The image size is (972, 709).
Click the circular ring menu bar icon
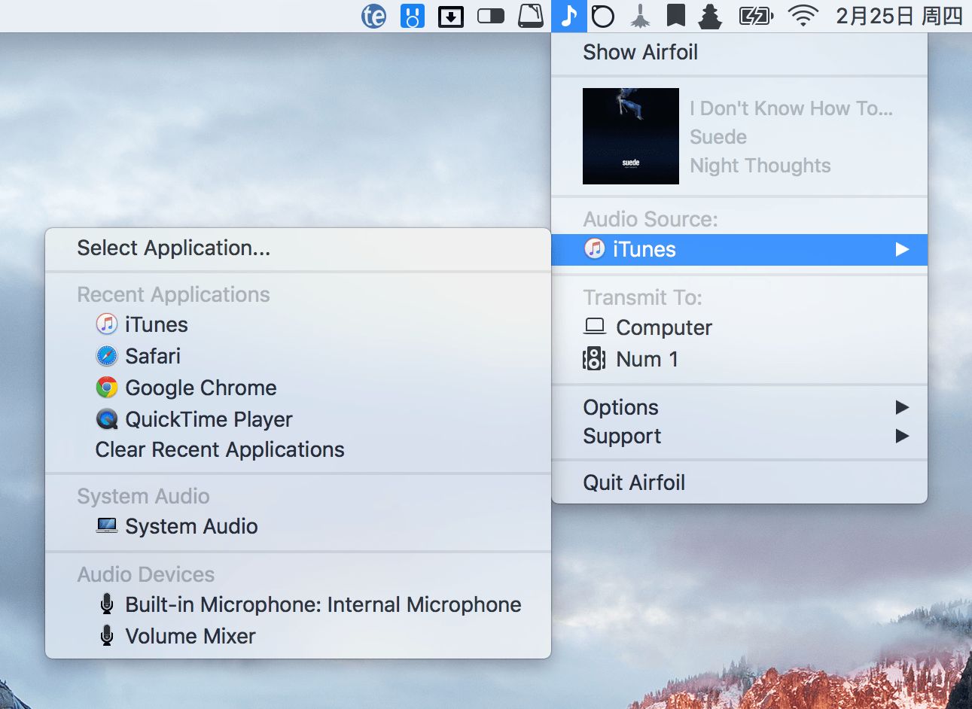[603, 16]
